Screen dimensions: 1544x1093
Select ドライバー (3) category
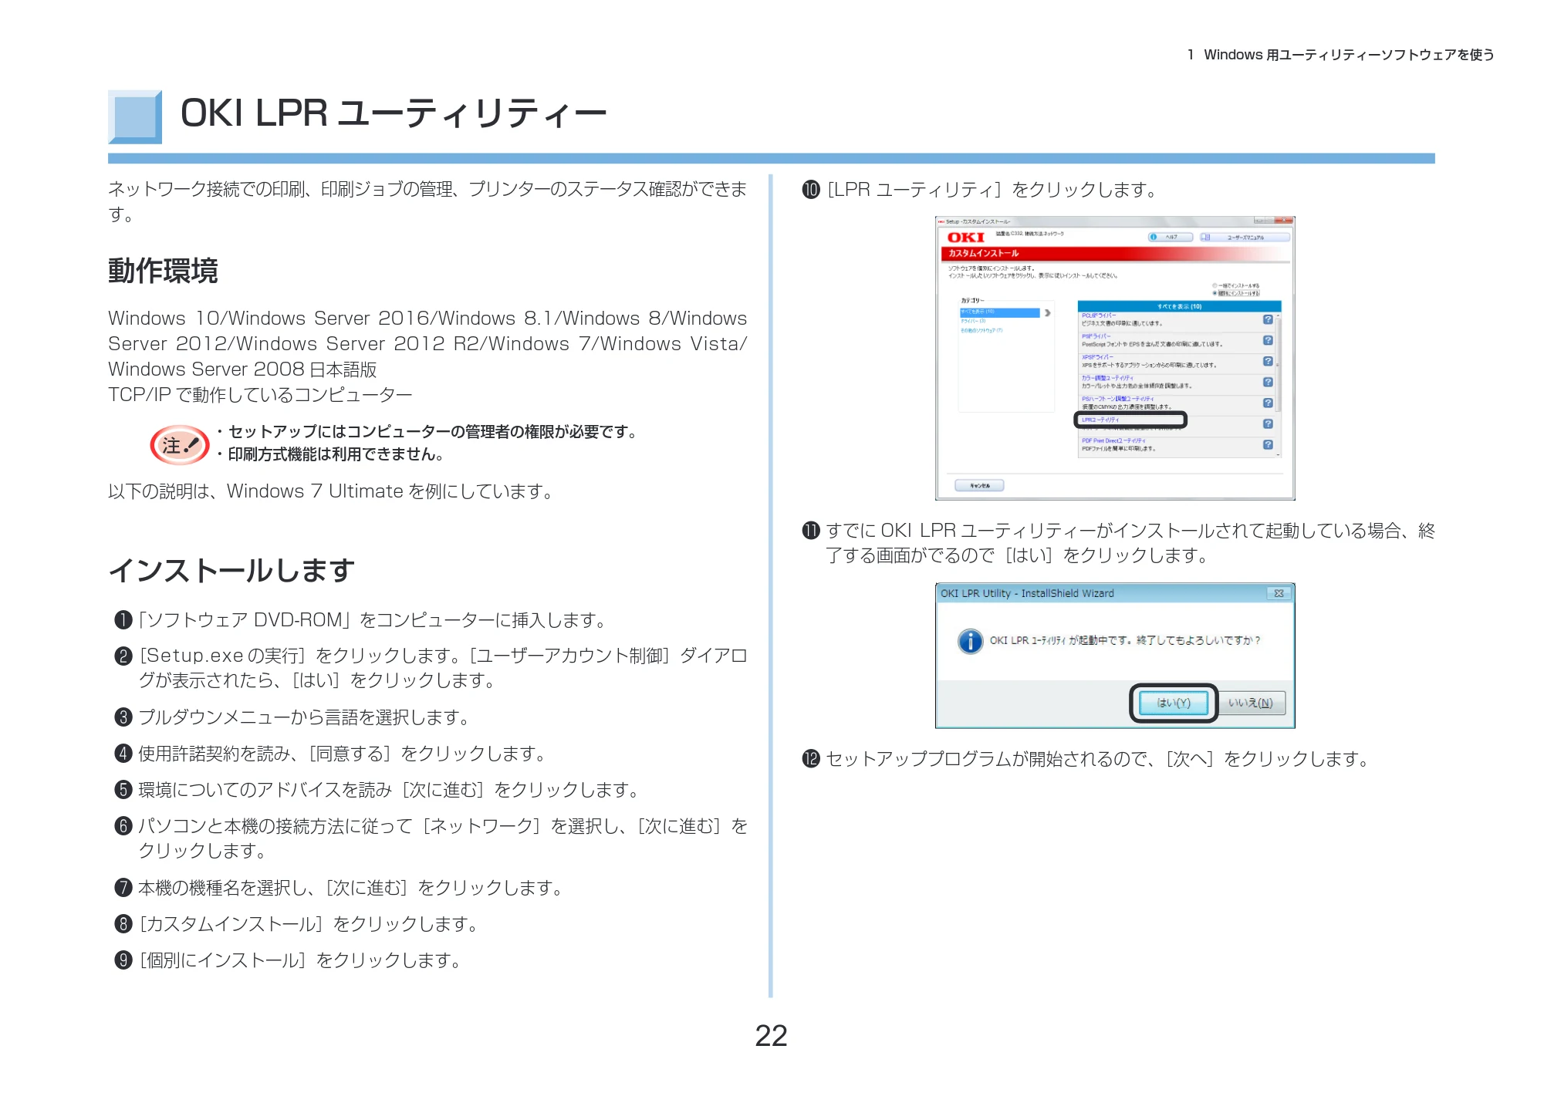pos(973,321)
